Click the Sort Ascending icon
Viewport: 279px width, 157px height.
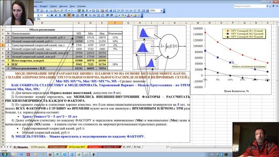[x=93, y=10]
